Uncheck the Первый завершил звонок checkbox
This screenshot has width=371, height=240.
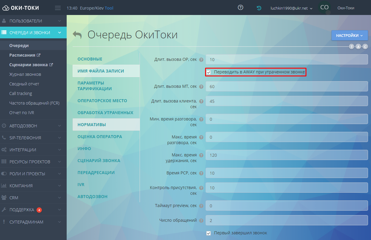click(x=209, y=233)
